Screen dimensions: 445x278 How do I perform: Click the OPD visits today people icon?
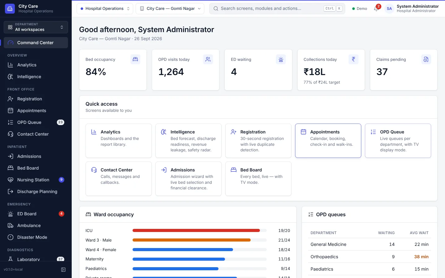[208, 59]
